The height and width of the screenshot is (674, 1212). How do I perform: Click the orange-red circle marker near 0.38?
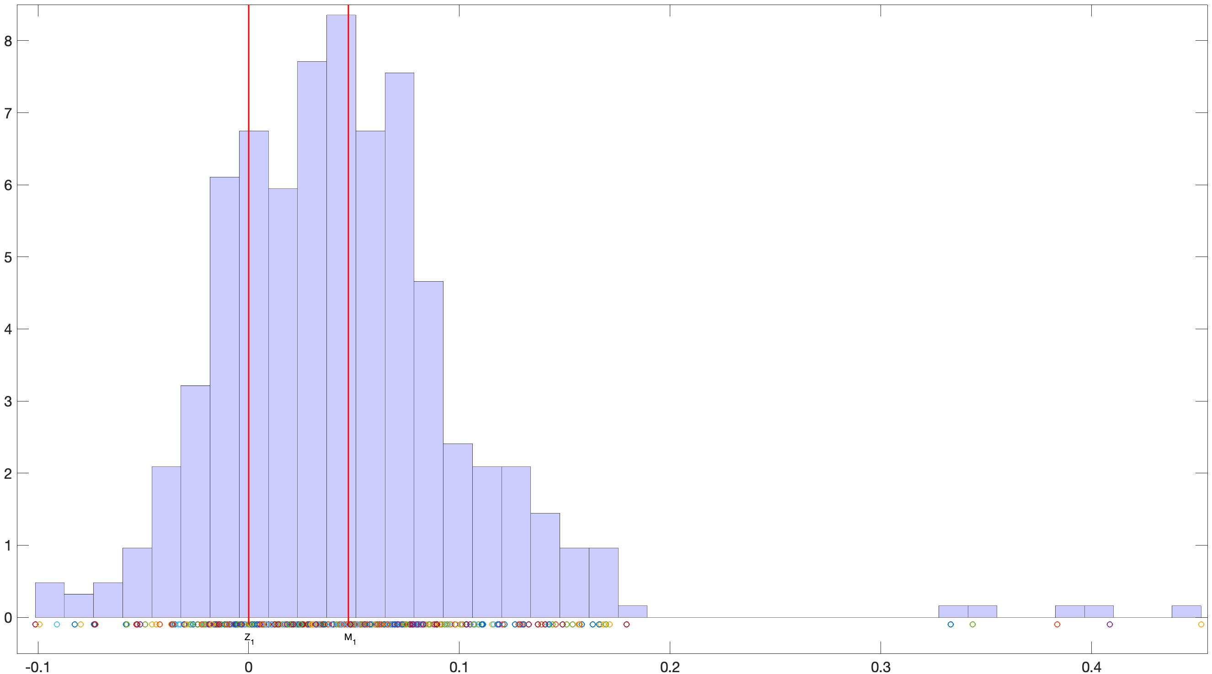click(1057, 625)
